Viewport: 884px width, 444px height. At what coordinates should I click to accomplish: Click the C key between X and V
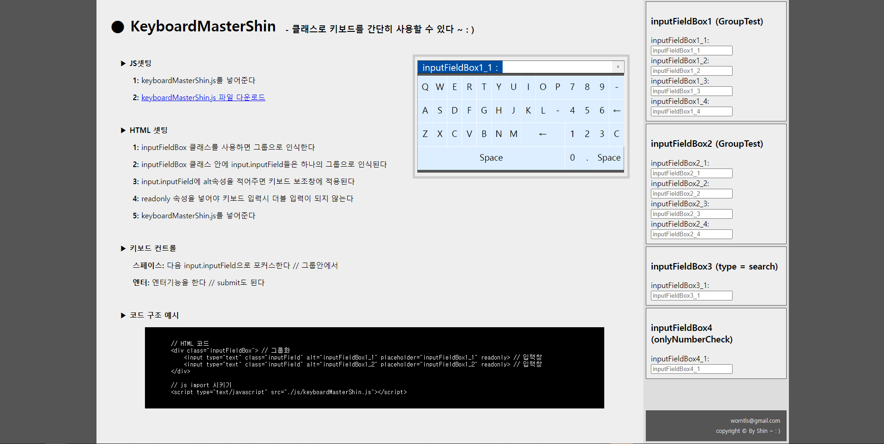coord(455,134)
